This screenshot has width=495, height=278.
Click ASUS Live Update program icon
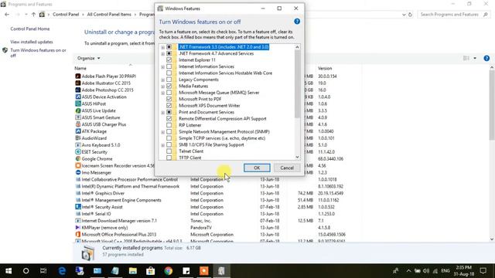click(x=78, y=110)
